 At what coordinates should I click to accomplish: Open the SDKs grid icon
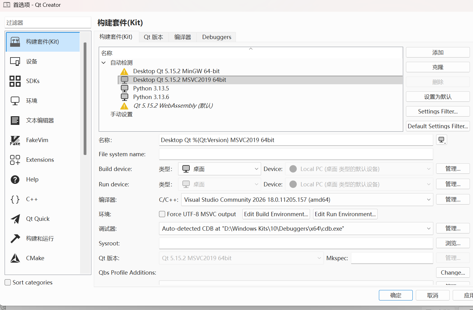pos(15,81)
